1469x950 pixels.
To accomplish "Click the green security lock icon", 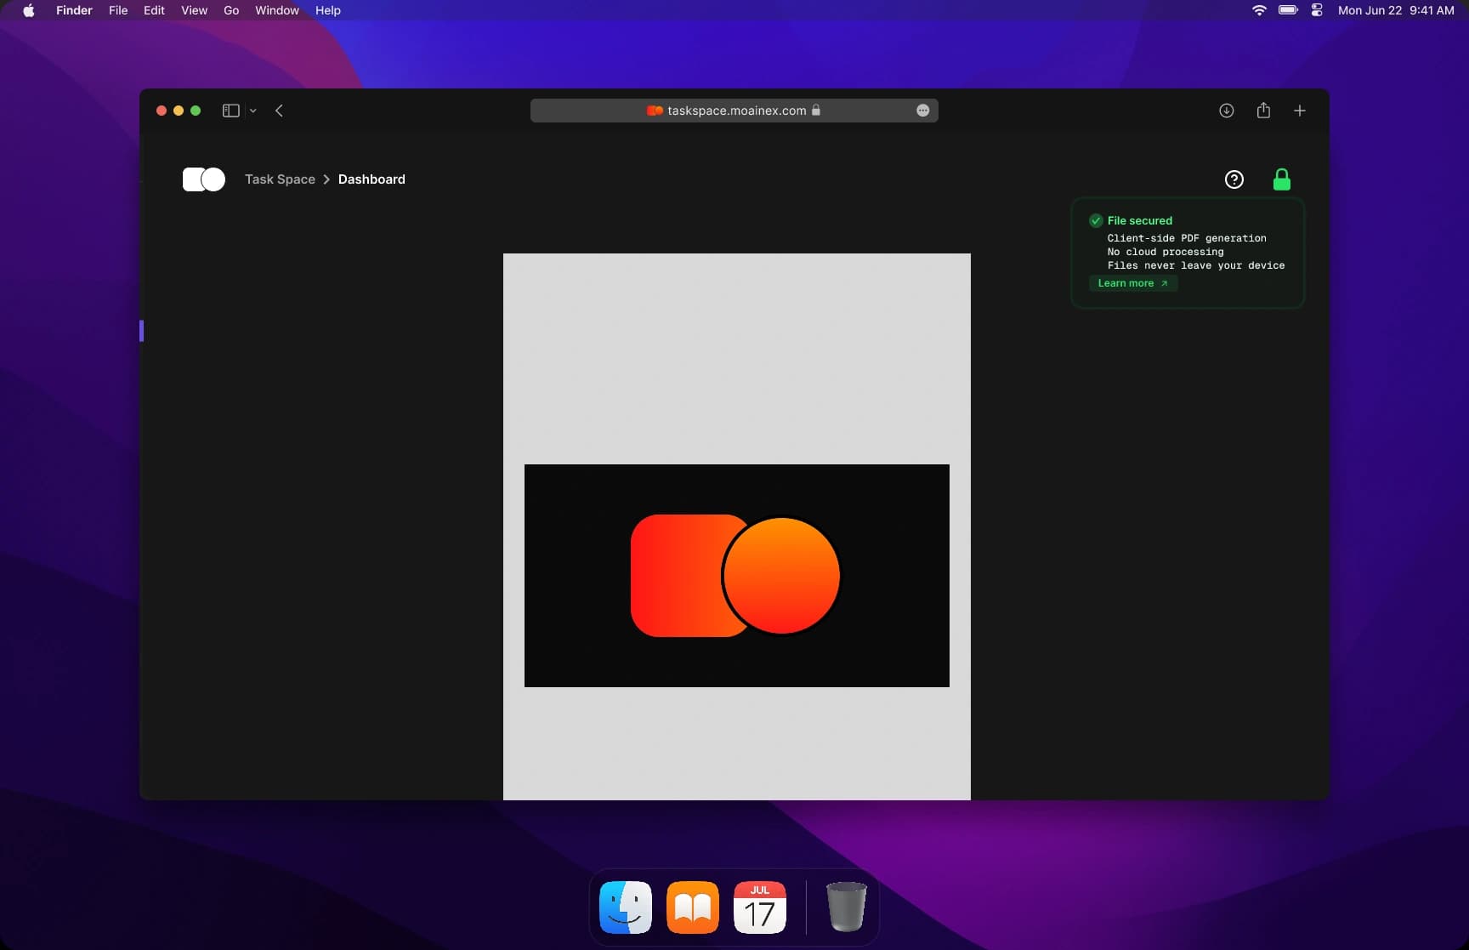I will click(1282, 179).
